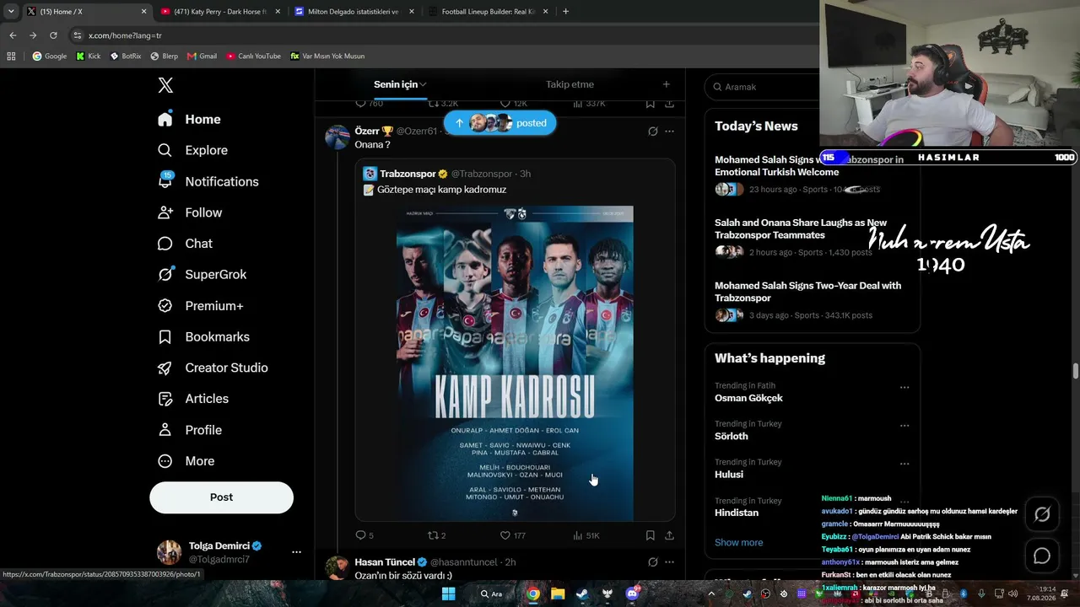Switch to Football Lineup Builder tab
The image size is (1080, 607).
(488, 12)
